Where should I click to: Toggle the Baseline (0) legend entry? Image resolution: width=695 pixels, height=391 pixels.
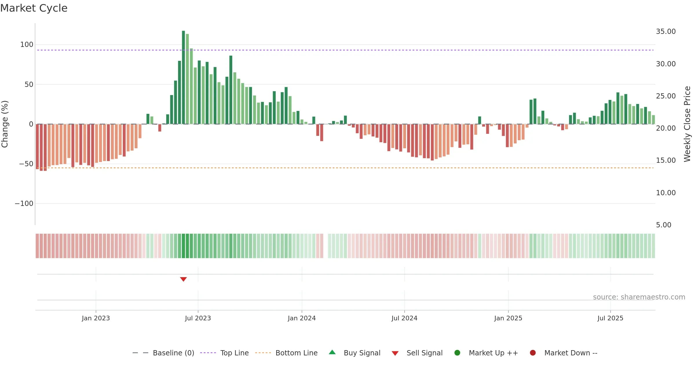pos(163,353)
